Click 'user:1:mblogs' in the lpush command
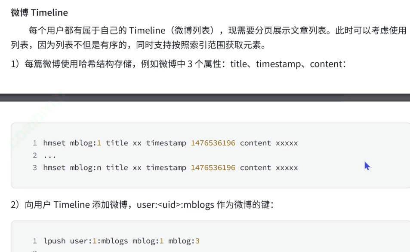The image size is (410, 252). (99, 241)
